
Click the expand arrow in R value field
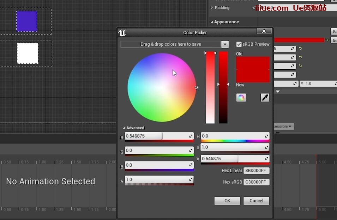click(191, 136)
